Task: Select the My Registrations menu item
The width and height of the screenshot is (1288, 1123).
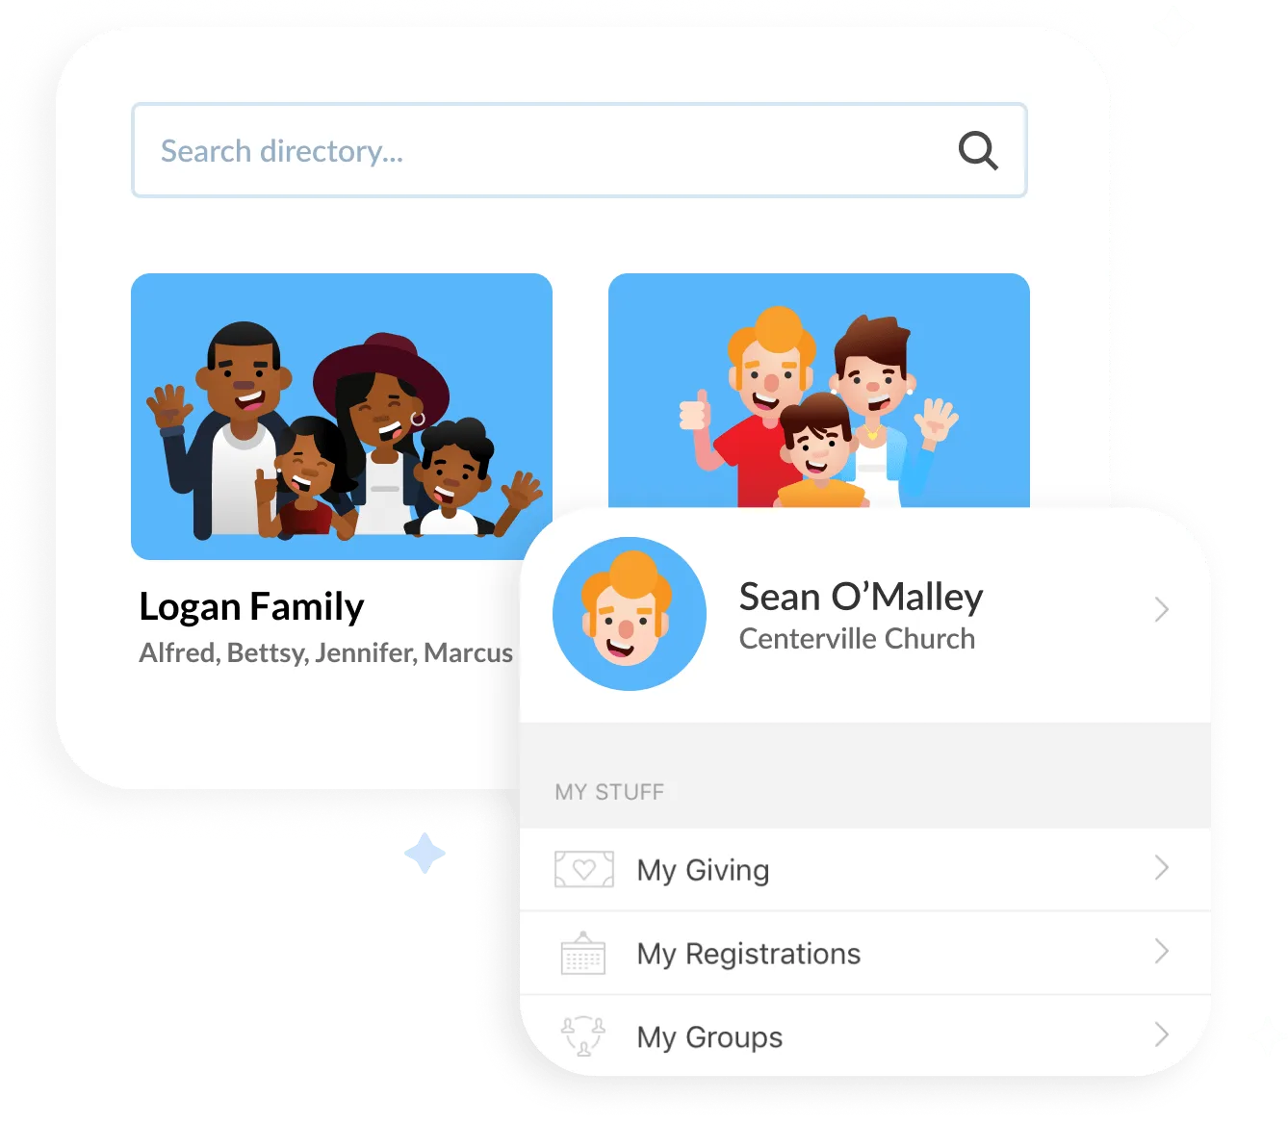Action: click(865, 954)
